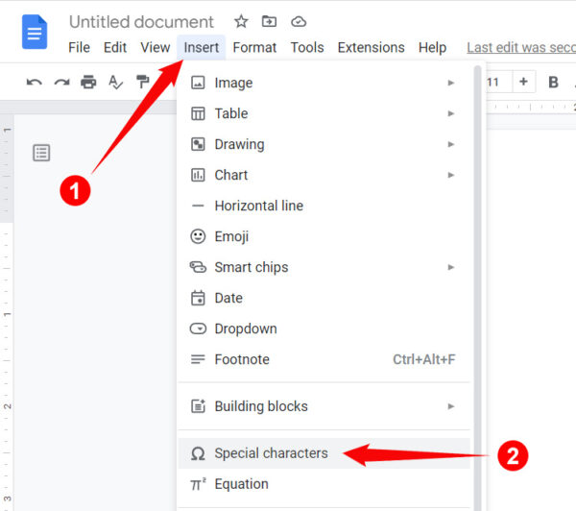Open Google Docs home logo
Viewport: 576px width, 511px height.
point(35,34)
